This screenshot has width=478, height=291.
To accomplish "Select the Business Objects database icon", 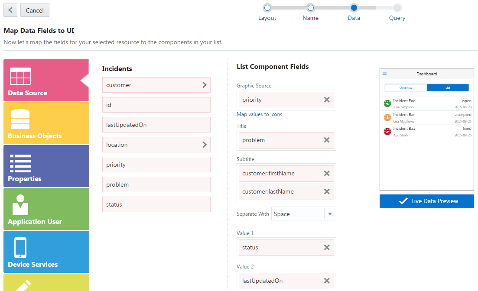I will pos(20,119).
